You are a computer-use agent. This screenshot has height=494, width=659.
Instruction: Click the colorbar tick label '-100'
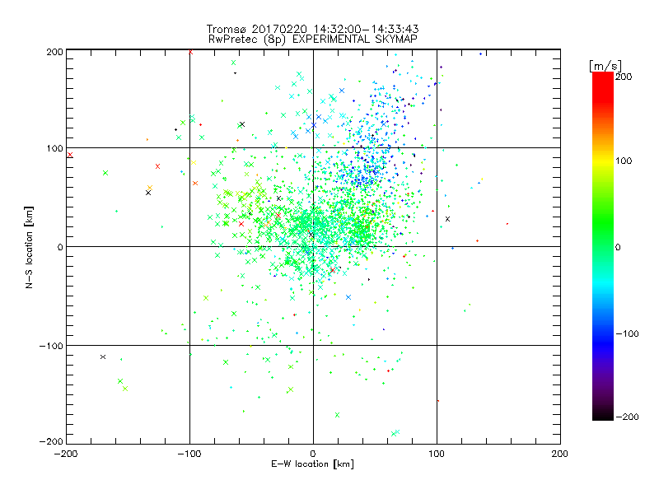click(627, 333)
